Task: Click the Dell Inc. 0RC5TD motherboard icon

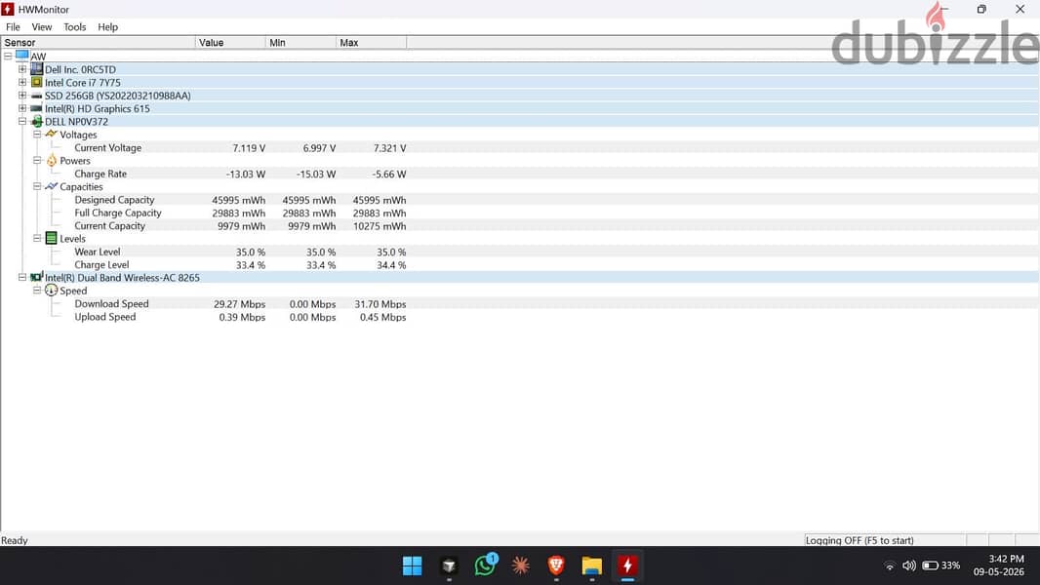Action: pyautogui.click(x=36, y=69)
